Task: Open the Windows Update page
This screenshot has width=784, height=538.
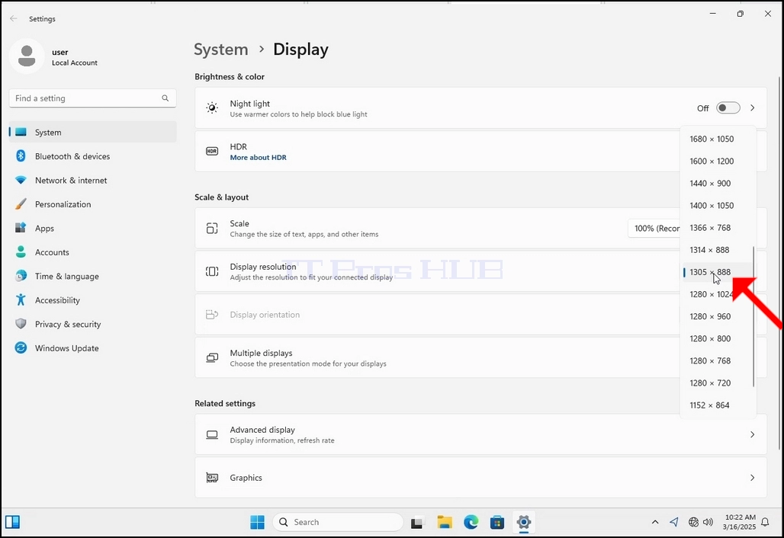Action: point(92,348)
